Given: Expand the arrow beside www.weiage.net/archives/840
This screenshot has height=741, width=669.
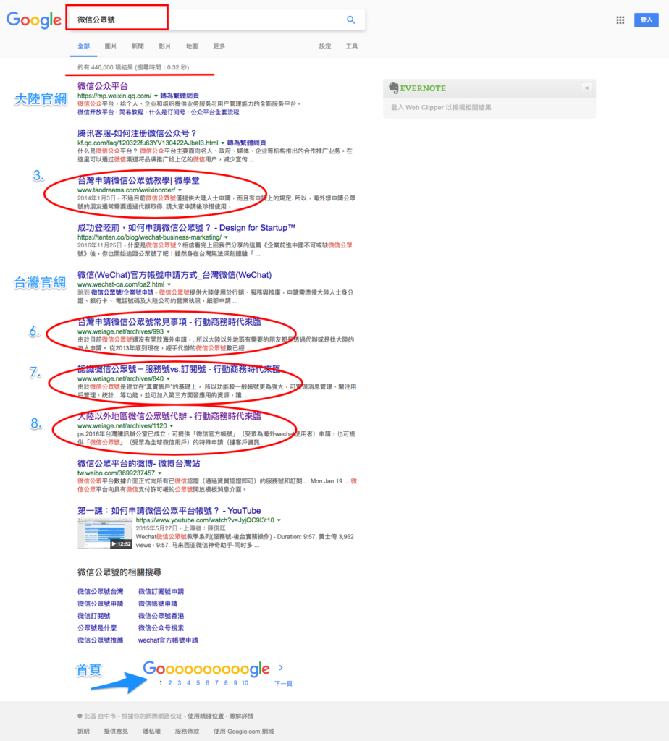Looking at the screenshot, I should coord(168,379).
